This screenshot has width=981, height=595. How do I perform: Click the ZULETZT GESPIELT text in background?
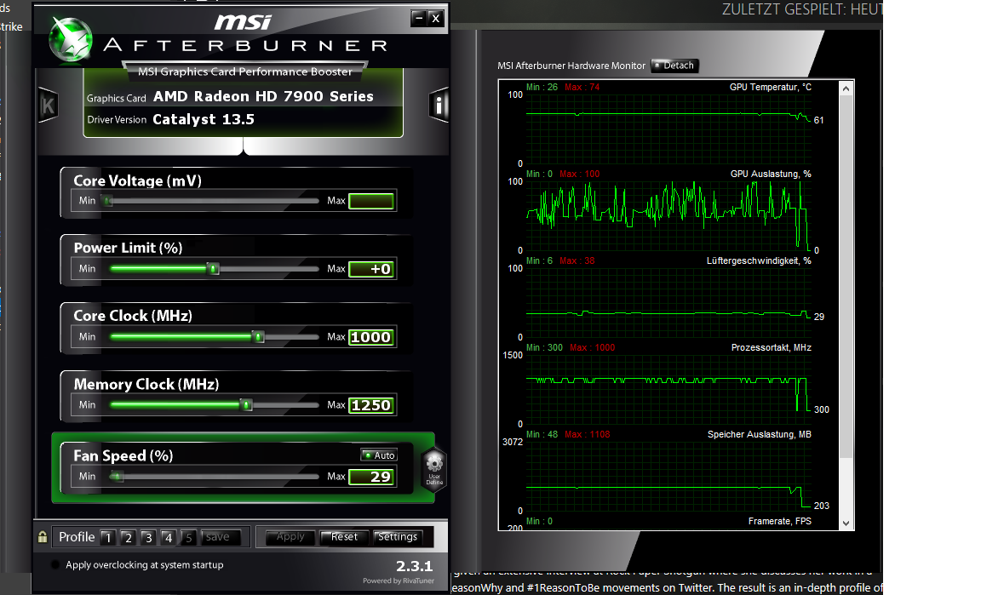[x=802, y=9]
